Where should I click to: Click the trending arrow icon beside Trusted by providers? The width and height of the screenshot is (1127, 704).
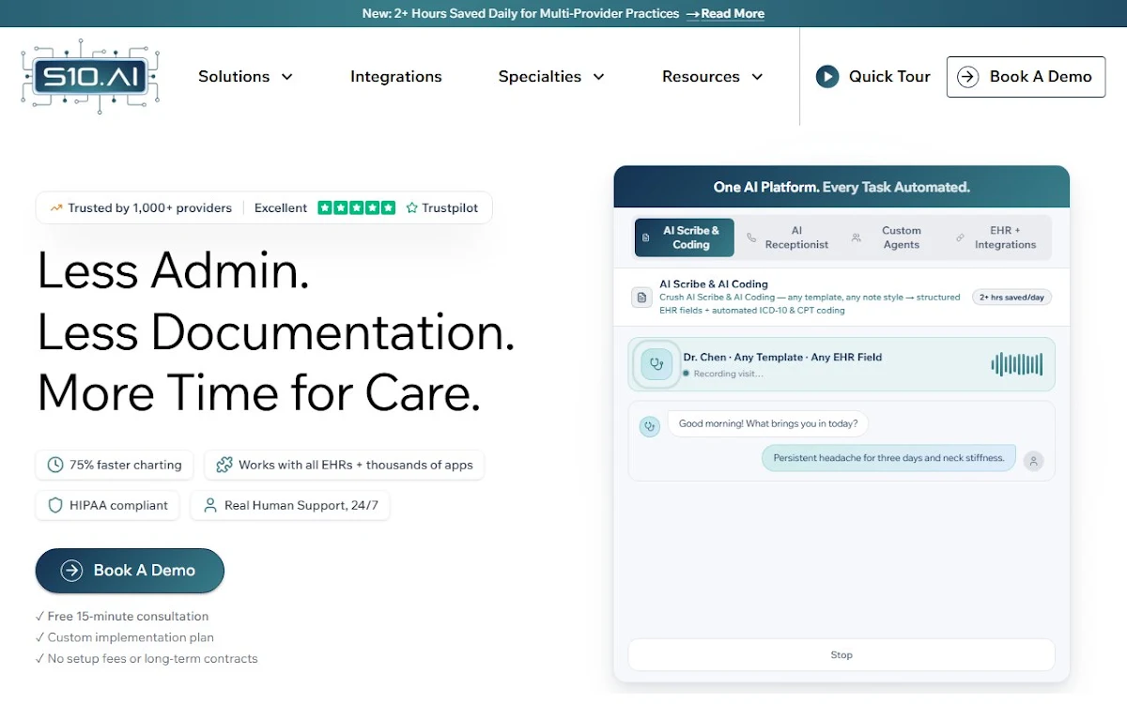pyautogui.click(x=56, y=208)
